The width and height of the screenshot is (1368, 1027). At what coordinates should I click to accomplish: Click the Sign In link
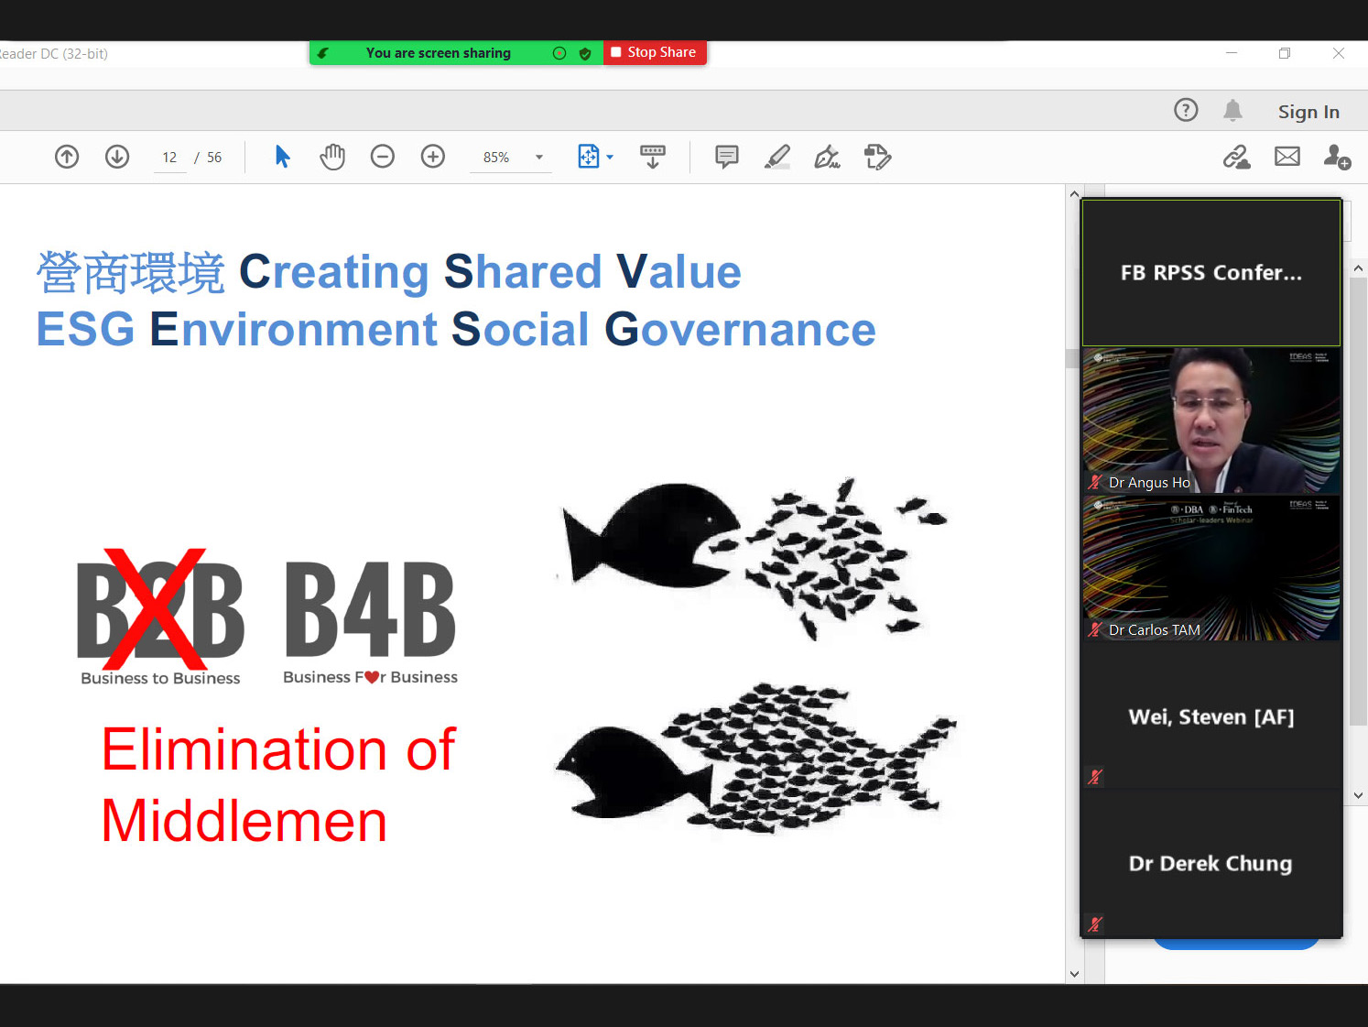click(x=1308, y=110)
